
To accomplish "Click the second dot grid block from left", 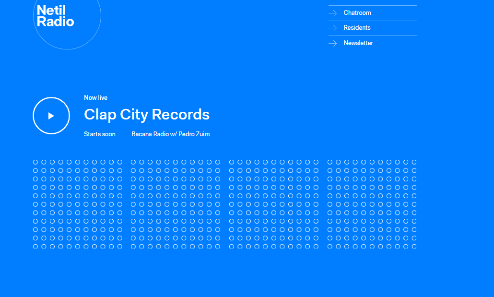I will (x=175, y=204).
